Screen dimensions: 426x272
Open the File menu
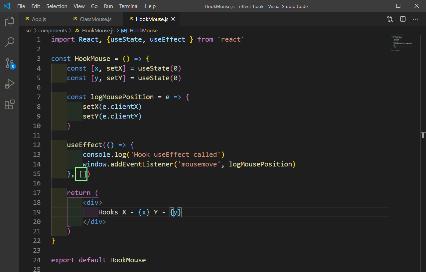tap(21, 6)
